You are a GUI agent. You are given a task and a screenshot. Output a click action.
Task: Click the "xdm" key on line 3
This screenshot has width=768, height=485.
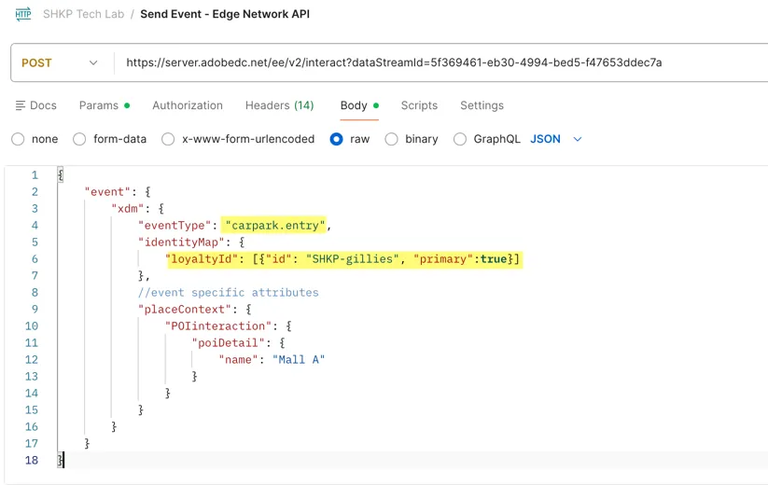[127, 209]
